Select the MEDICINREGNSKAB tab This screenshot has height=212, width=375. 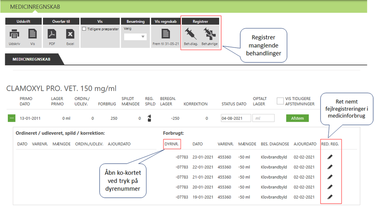coord(31,59)
